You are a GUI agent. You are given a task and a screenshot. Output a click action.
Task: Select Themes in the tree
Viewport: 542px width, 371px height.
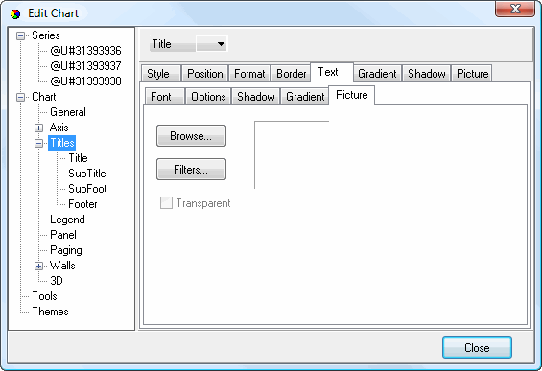[51, 312]
